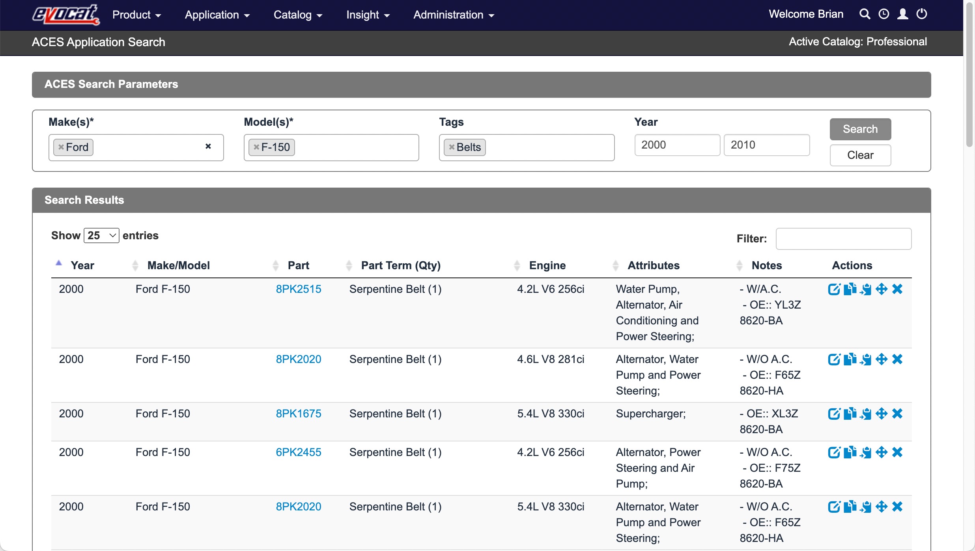975x551 pixels.
Task: Delete the 4.6L V8 8PK2020 row
Action: 897,359
